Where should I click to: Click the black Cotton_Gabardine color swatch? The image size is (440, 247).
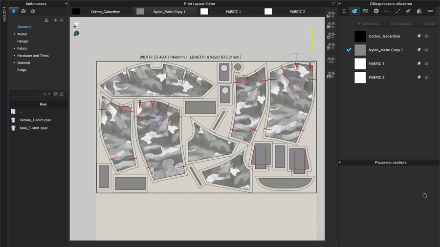click(x=360, y=36)
